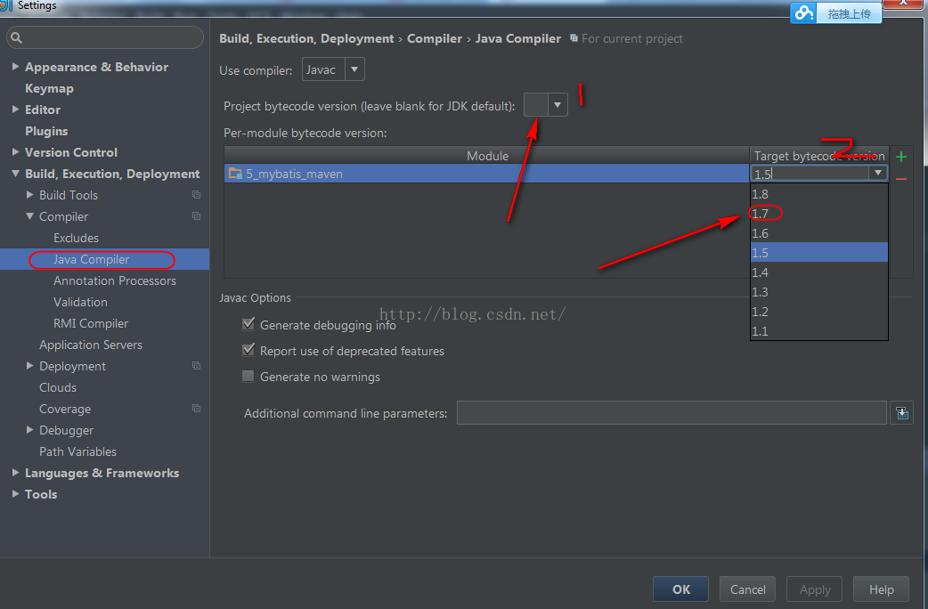This screenshot has width=928, height=609.
Task: Click the cloud upload icon at top
Action: (x=805, y=12)
